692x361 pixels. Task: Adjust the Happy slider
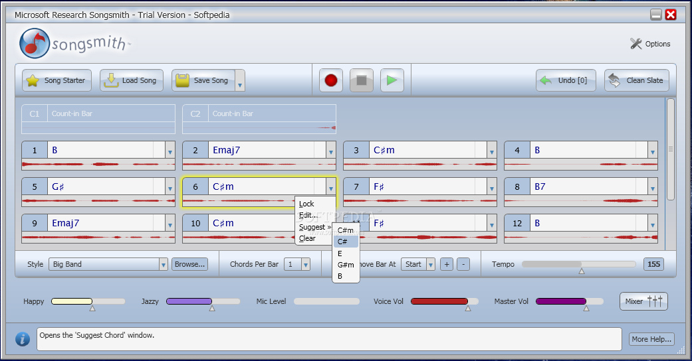(88, 301)
